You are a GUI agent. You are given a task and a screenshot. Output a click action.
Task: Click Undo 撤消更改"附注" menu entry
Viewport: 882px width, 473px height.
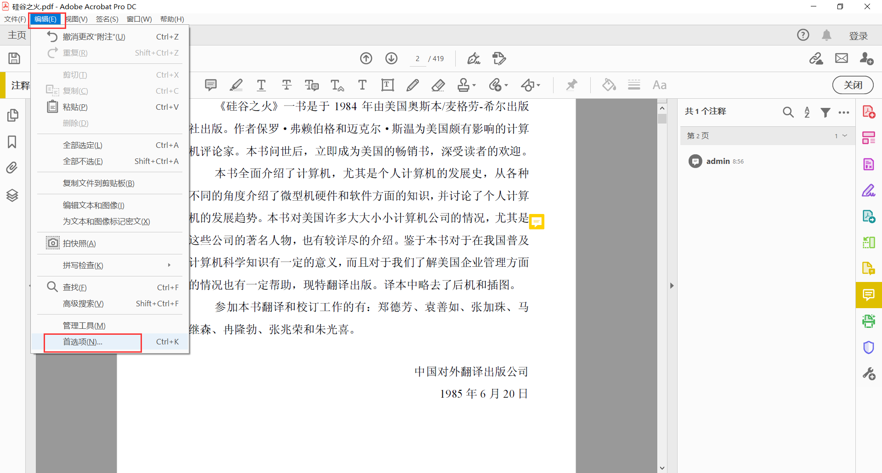(x=110, y=37)
